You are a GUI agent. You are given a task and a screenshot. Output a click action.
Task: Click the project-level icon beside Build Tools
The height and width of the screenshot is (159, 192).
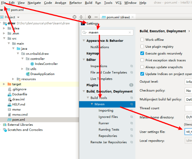pos(132,98)
